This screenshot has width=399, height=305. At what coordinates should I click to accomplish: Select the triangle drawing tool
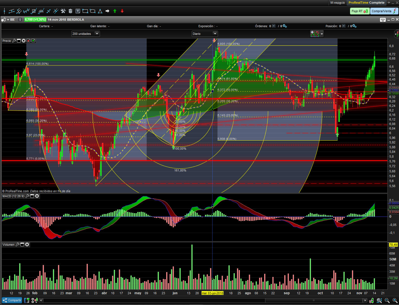pos(100,11)
